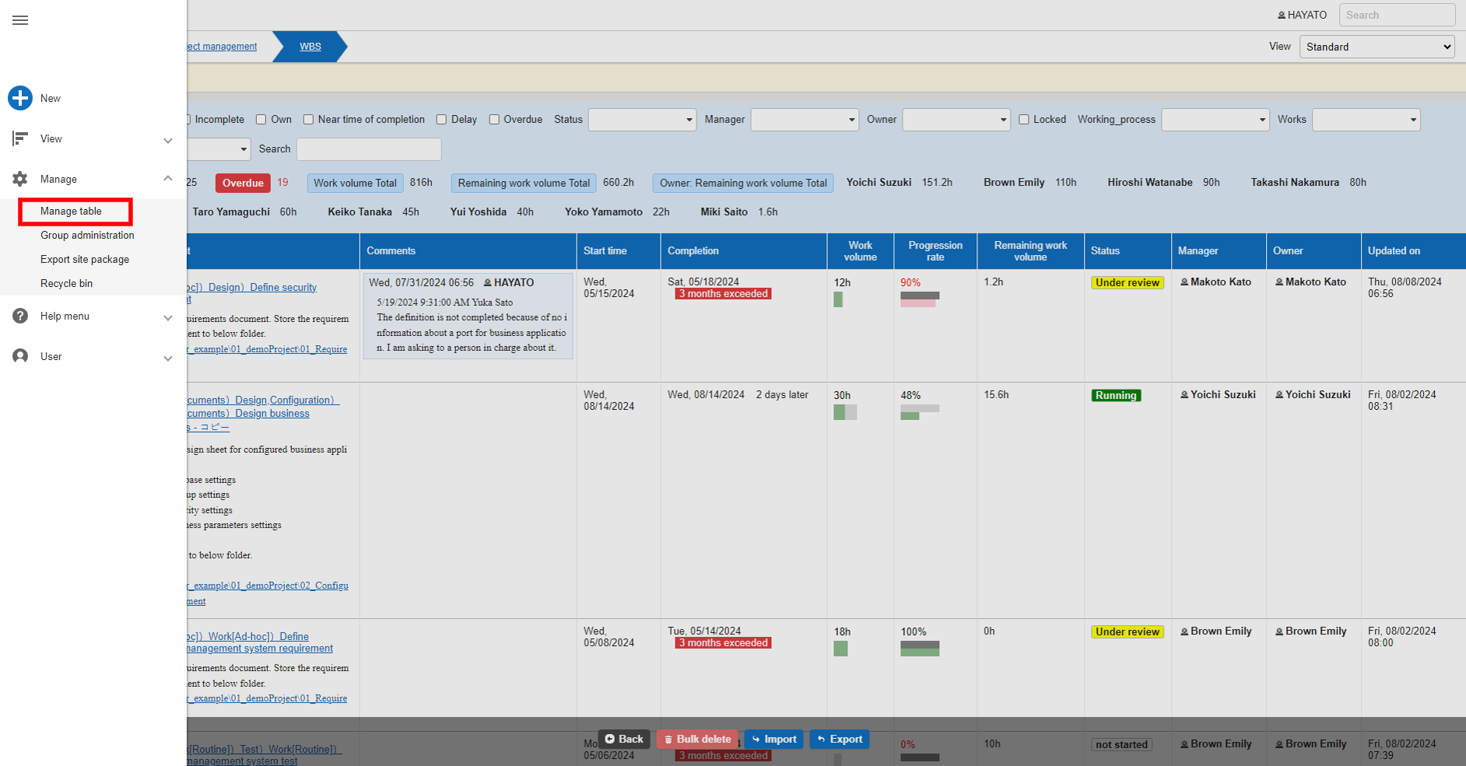Image resolution: width=1466 pixels, height=766 pixels.
Task: Click the project management breadcrumb link
Action: pyautogui.click(x=222, y=47)
